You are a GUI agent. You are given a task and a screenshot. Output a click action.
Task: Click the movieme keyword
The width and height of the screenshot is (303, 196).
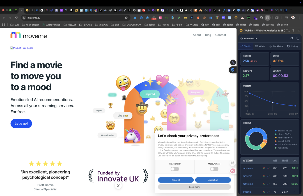[248, 168]
